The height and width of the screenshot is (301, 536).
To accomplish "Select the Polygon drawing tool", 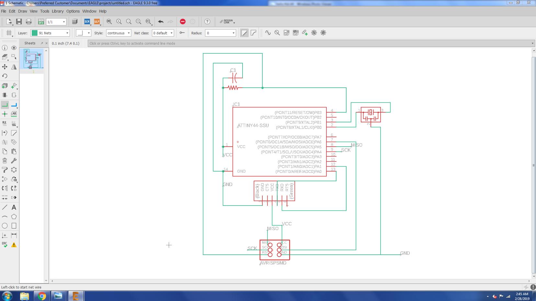I will 14,217.
